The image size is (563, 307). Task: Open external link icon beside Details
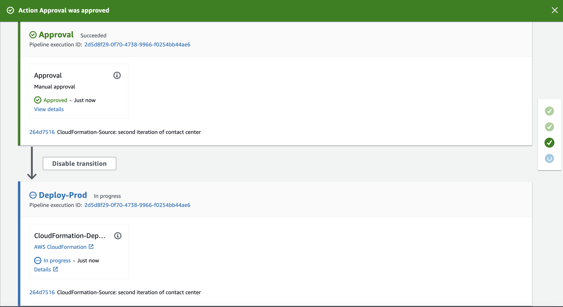point(55,269)
